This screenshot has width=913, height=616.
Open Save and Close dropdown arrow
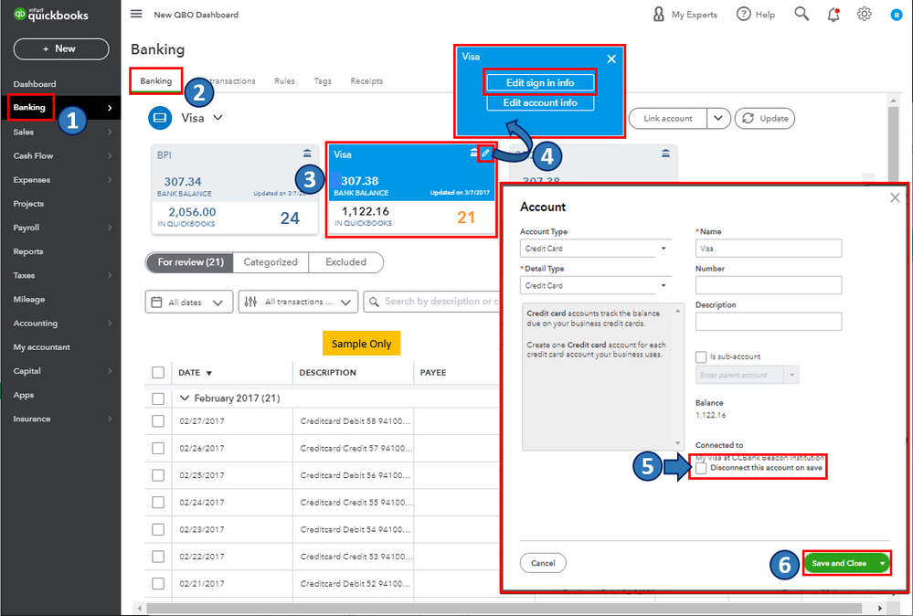click(x=882, y=564)
